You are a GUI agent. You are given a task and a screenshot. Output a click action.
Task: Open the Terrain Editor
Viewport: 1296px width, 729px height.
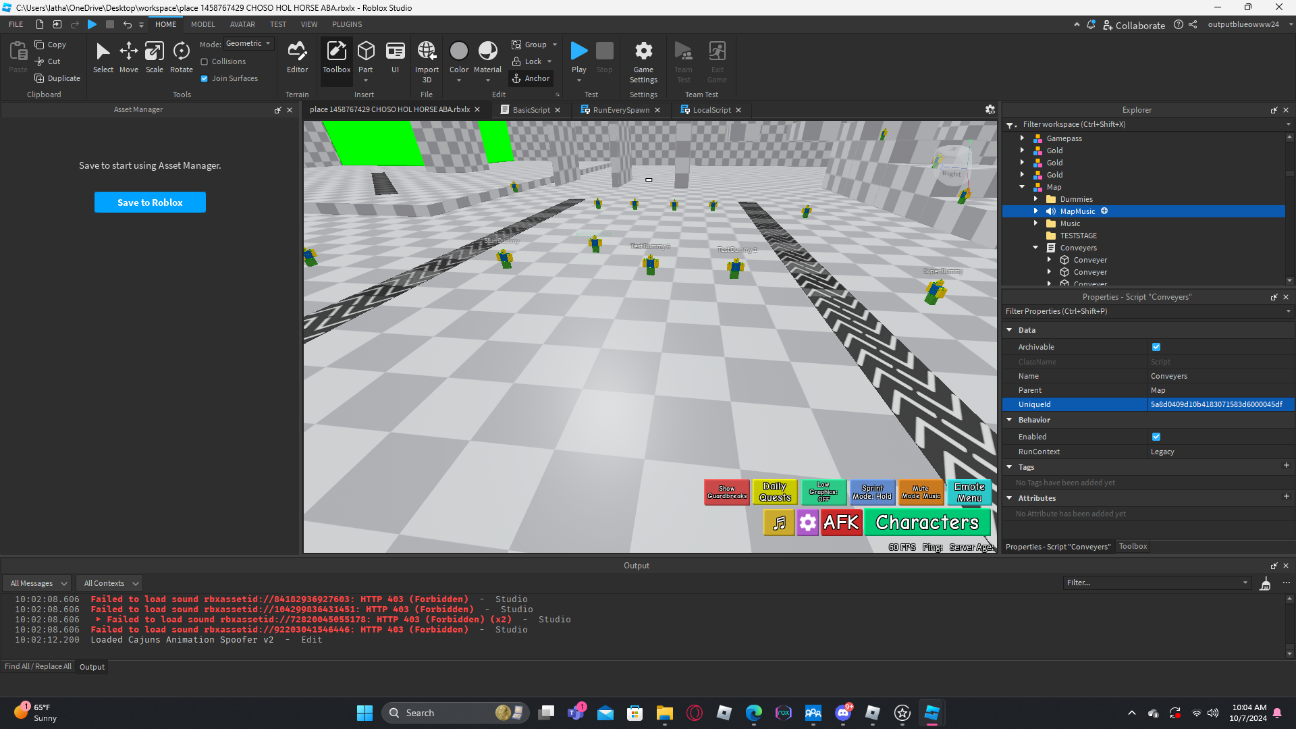(x=297, y=57)
